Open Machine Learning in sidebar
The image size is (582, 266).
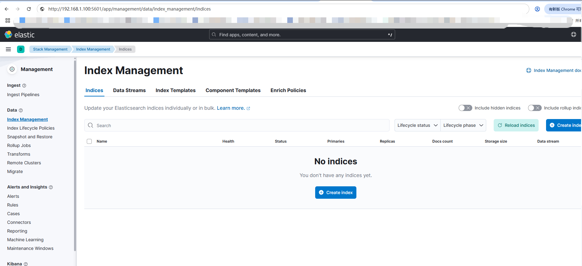pyautogui.click(x=25, y=240)
